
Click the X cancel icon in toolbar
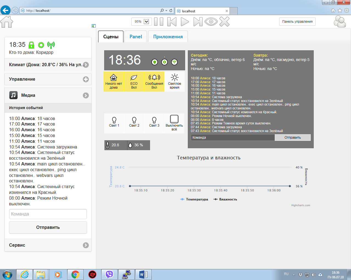tap(224, 22)
